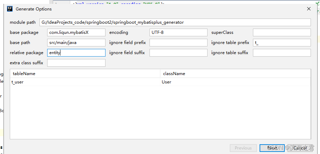The height and width of the screenshot is (154, 320).
Task: Click the ignore table suffix field
Action: point(282,53)
